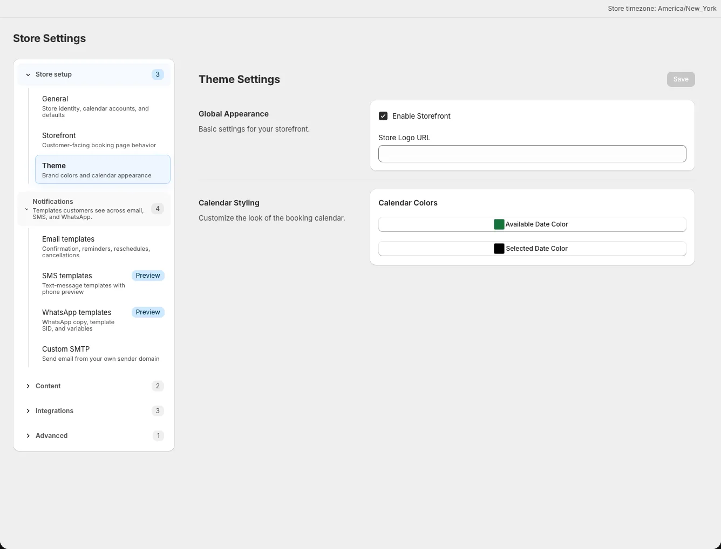Screen dimensions: 721x549
Task: Open the Storefront settings page
Action: pyautogui.click(x=103, y=140)
